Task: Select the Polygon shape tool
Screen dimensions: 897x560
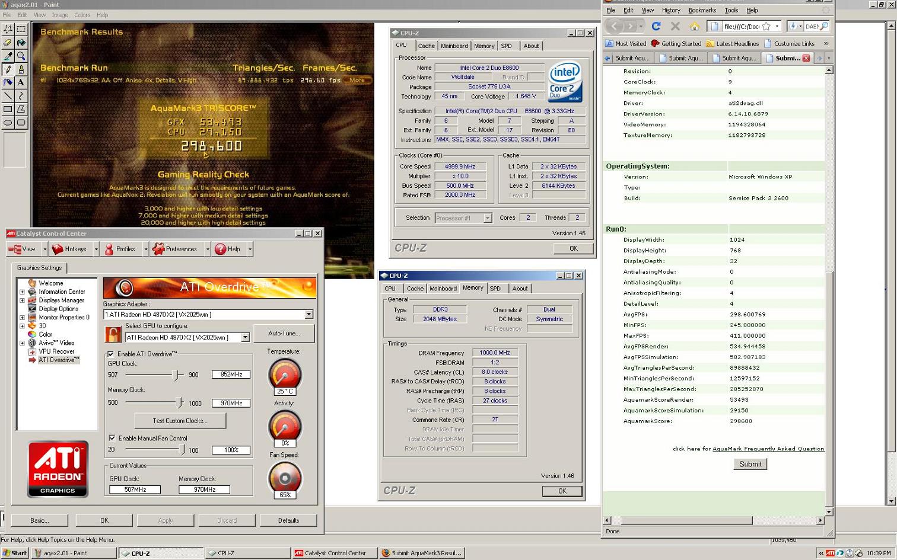Action: click(x=21, y=109)
